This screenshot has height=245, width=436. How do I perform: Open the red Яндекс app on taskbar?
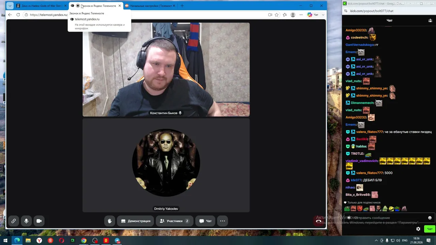50,241
